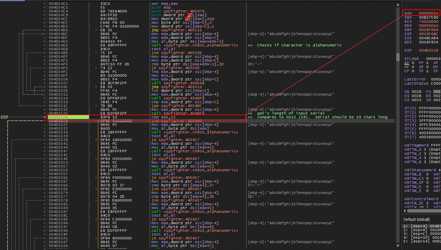Click the opcode bytes 807C10 FF 2D
The height and width of the screenshot is (250, 441).
[114, 64]
